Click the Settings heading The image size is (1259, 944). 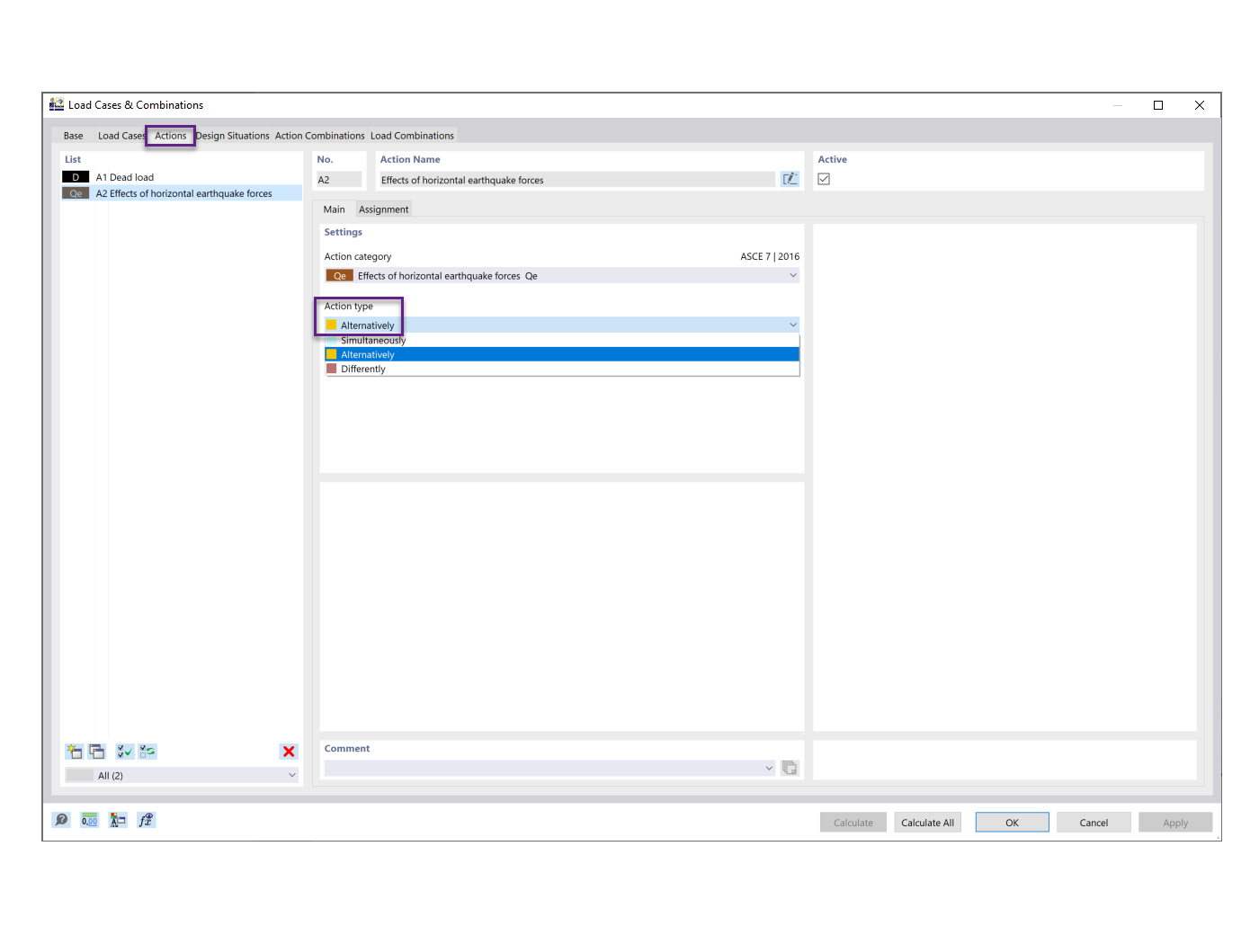click(343, 232)
